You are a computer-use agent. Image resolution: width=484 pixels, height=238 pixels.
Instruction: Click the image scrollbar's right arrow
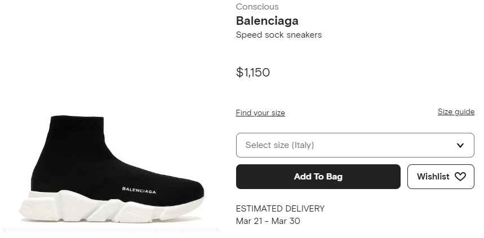pyautogui.click(x=217, y=230)
